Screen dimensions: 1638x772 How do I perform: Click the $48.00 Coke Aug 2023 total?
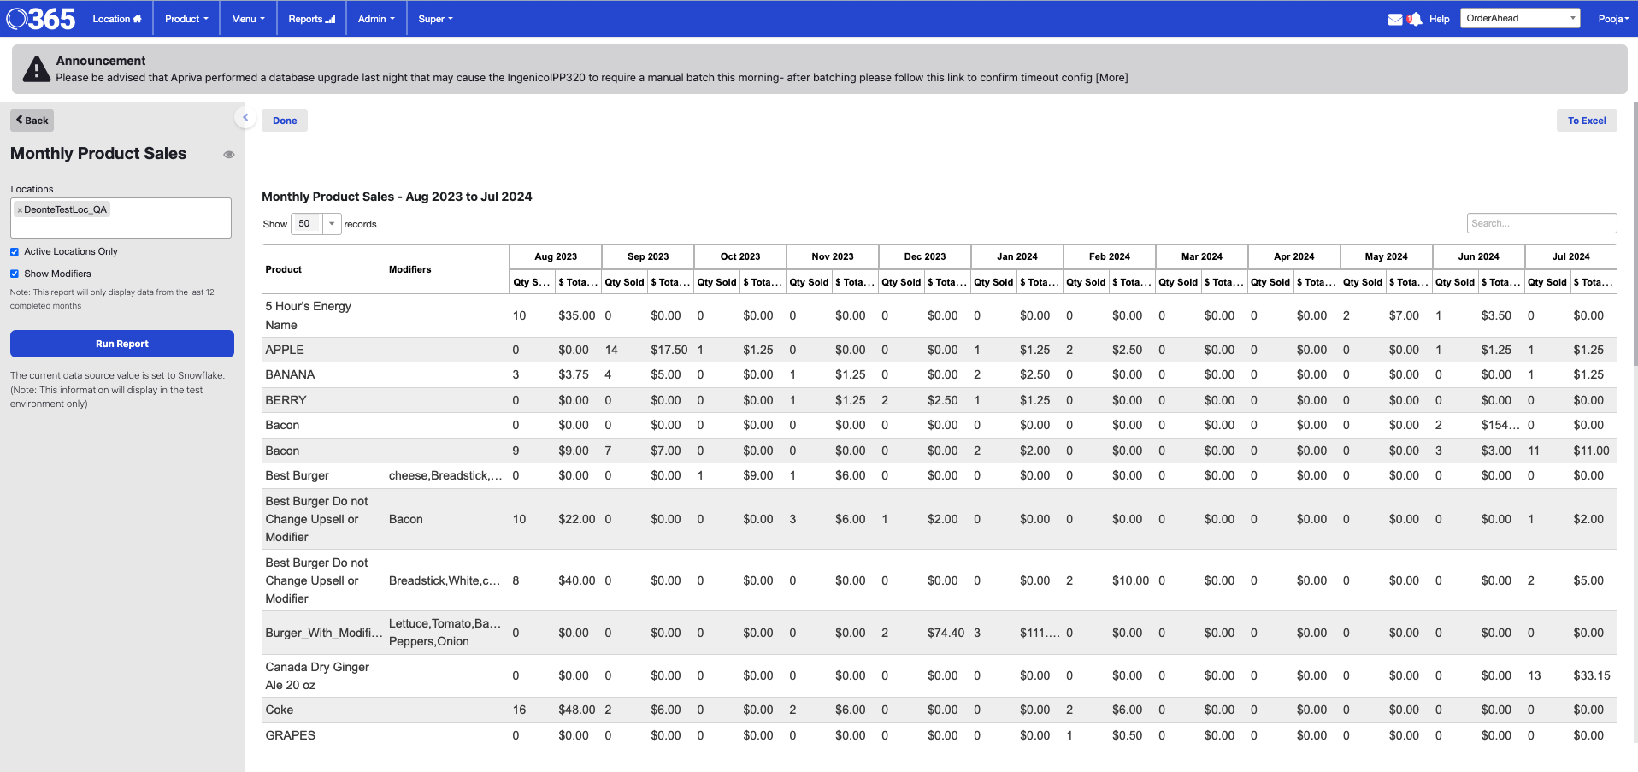(x=577, y=710)
